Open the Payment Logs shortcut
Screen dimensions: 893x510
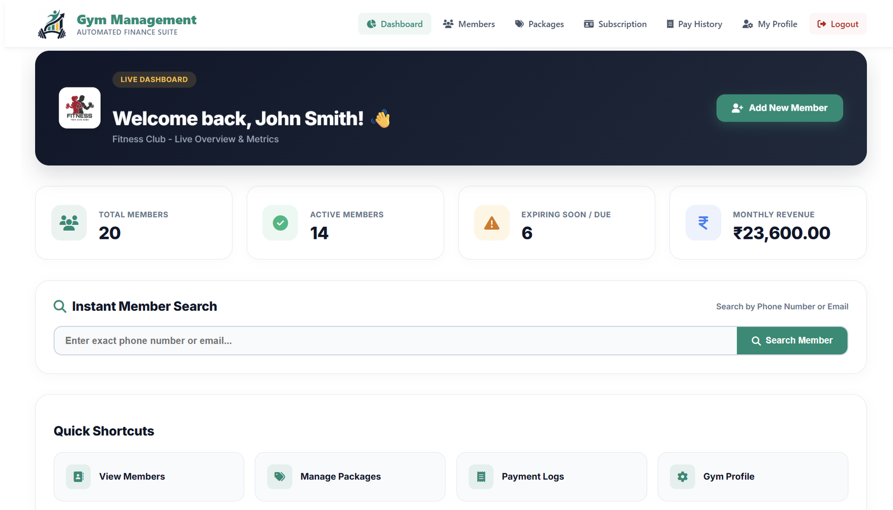point(551,477)
